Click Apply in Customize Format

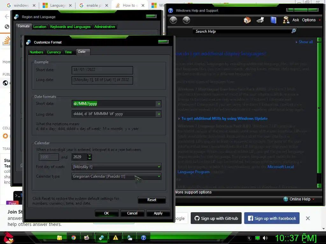158,213
